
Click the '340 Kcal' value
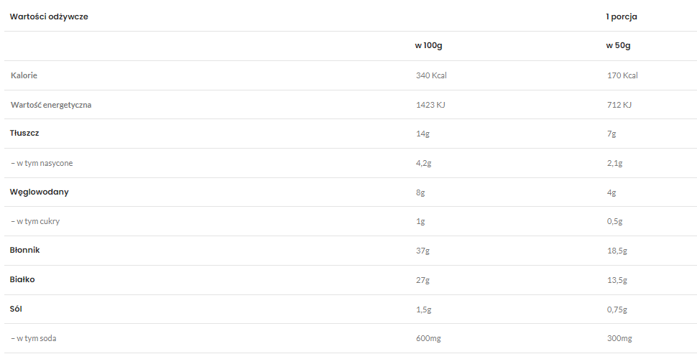[x=431, y=75]
